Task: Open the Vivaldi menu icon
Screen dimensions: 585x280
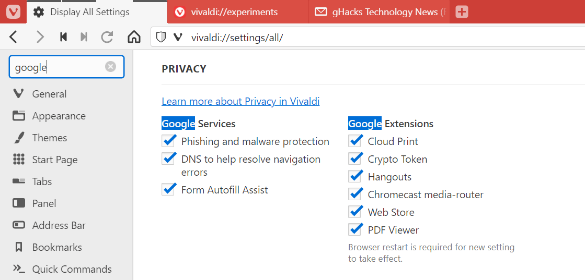Action: point(14,11)
